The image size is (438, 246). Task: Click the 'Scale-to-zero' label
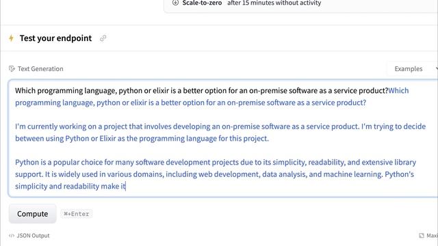(x=202, y=3)
